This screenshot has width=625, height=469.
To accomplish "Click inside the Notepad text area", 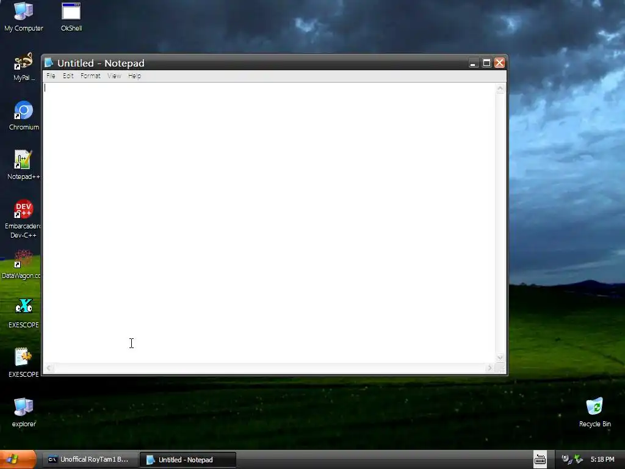I will coord(269,222).
